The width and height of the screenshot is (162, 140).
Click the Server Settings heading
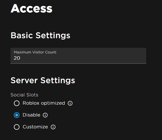pyautogui.click(x=43, y=81)
